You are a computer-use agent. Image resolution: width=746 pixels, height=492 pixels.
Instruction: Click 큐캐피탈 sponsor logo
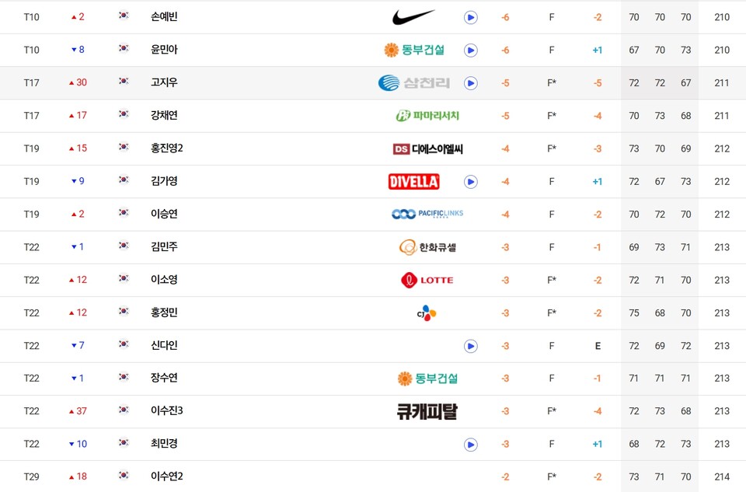[x=427, y=412]
